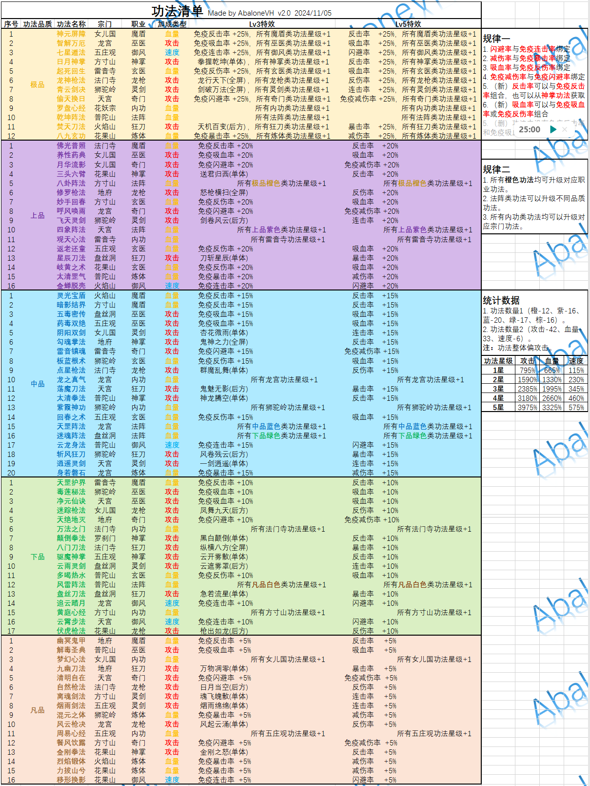Select the 功法星级 stats table header
590x786 pixels.
click(x=499, y=361)
